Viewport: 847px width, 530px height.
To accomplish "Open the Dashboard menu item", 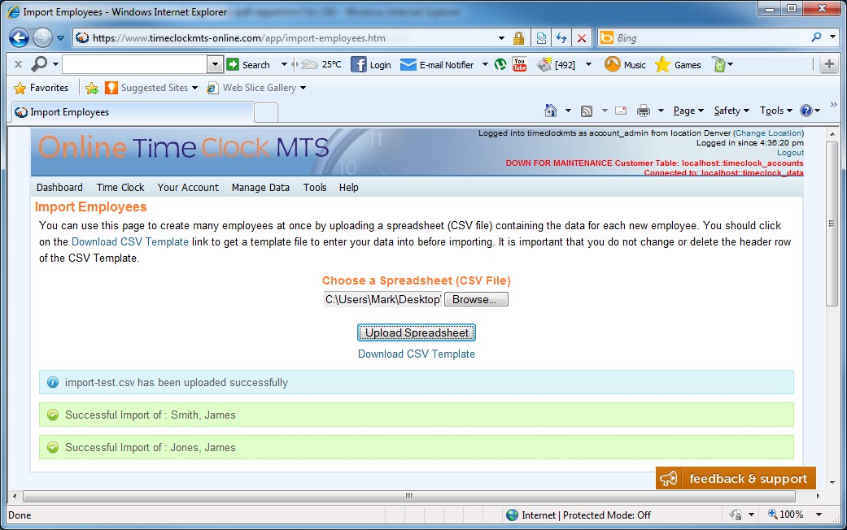I will [59, 187].
